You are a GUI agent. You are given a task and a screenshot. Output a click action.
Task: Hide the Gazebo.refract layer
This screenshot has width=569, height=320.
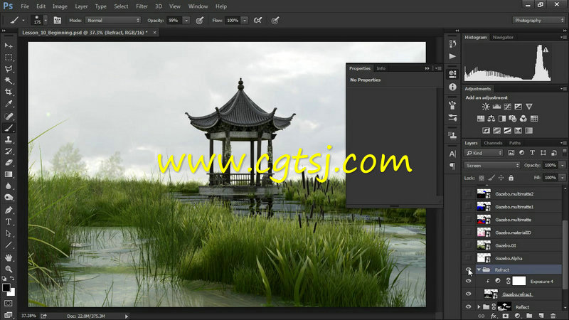469,294
